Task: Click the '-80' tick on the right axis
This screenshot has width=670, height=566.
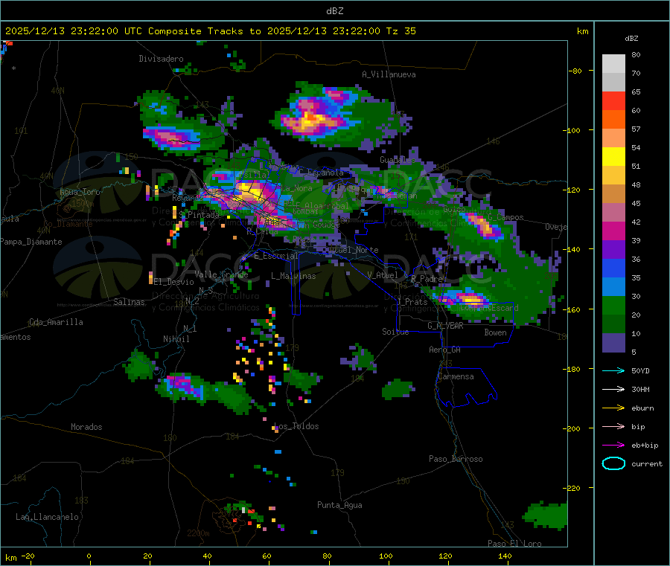Action: (575, 71)
